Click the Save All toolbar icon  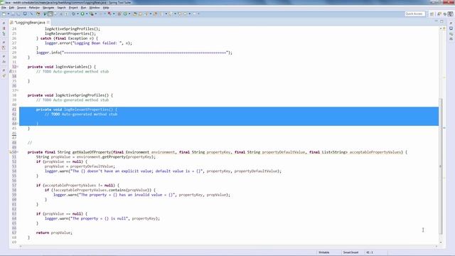(x=18, y=14)
